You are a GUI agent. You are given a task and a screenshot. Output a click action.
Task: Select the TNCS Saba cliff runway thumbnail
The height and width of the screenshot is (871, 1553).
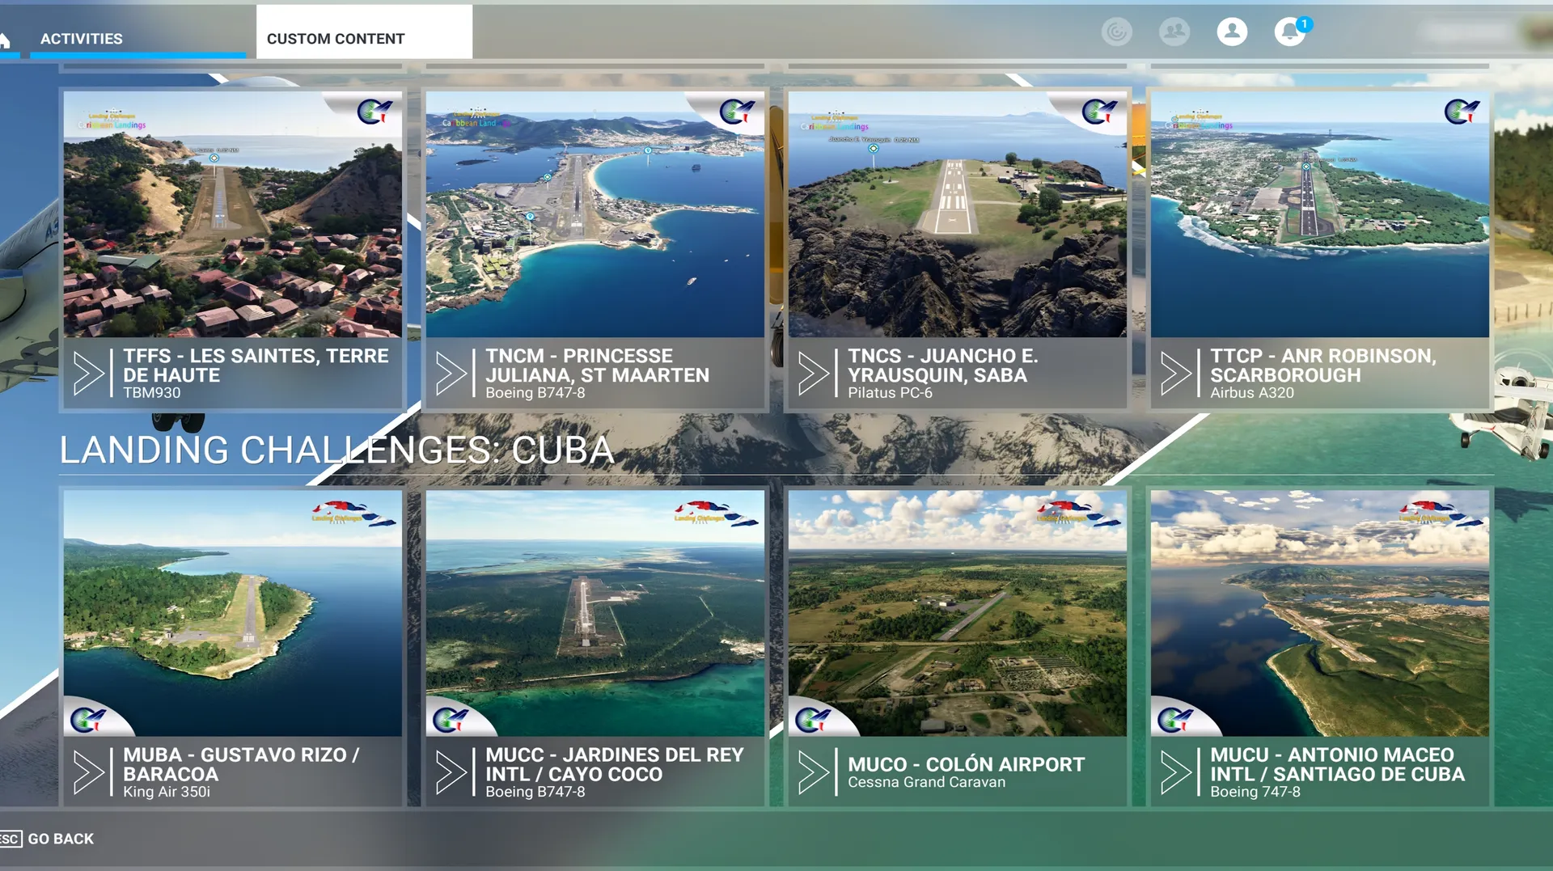[x=958, y=214]
